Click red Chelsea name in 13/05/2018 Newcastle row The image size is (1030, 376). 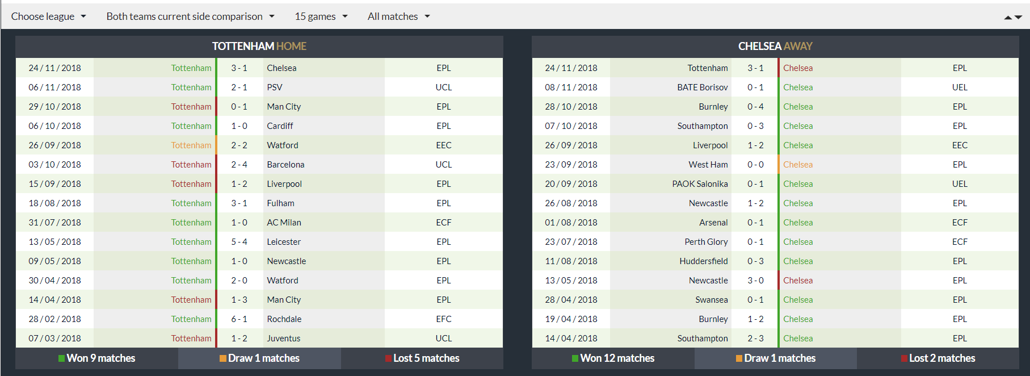(798, 281)
